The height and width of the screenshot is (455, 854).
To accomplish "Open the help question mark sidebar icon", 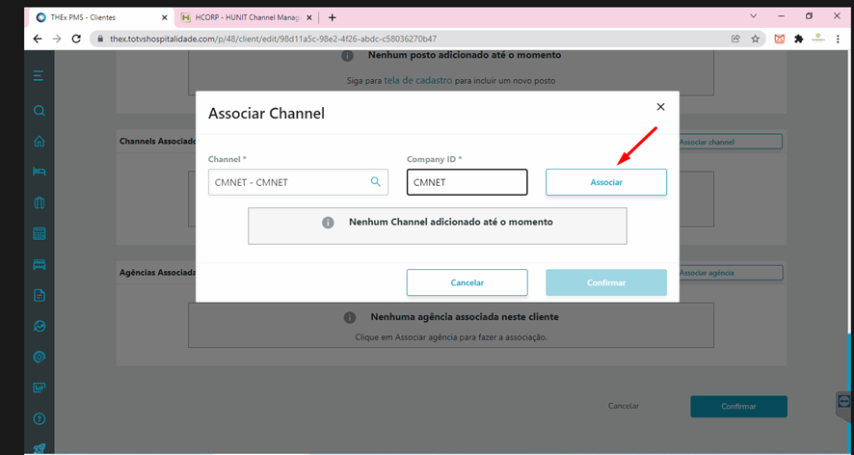I will point(39,419).
